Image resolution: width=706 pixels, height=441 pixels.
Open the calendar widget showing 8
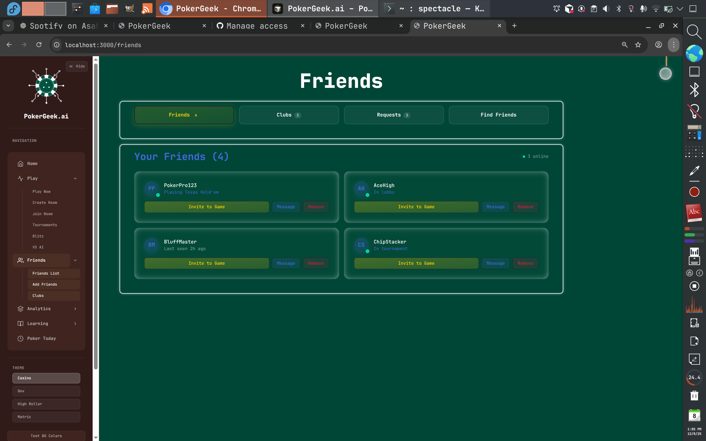pyautogui.click(x=694, y=415)
